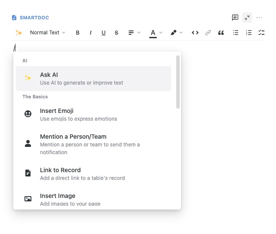Click the insert link icon
The image size is (276, 234).
208,33
